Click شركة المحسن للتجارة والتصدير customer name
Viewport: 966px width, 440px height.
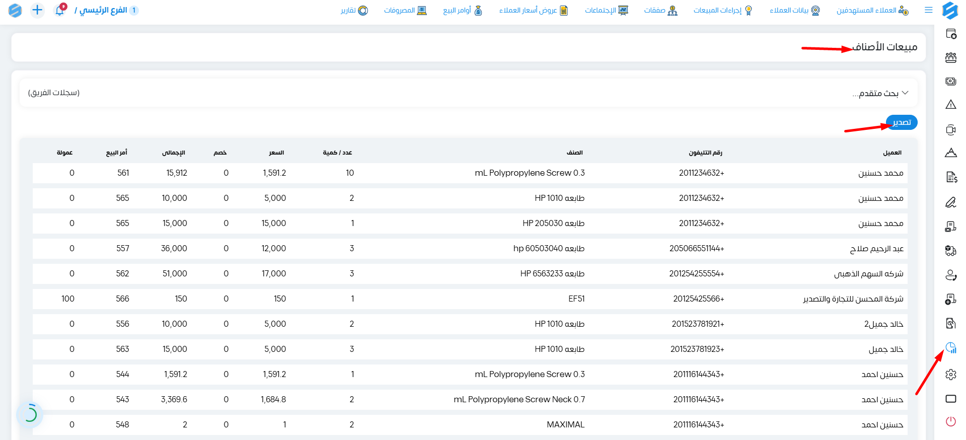[x=853, y=299]
